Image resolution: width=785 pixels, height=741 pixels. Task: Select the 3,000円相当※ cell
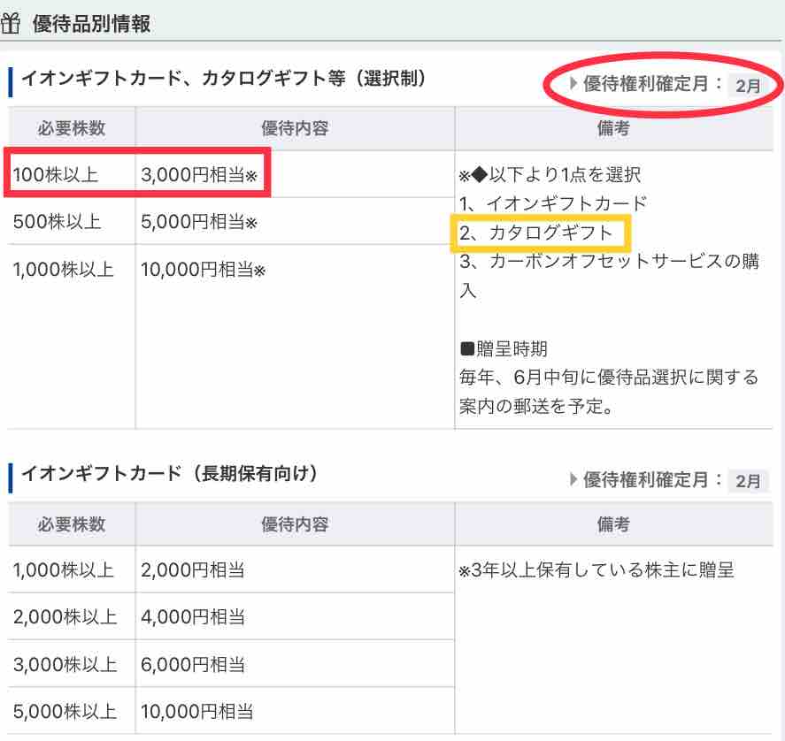[x=295, y=174]
